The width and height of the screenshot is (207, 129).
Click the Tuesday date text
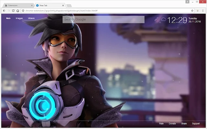point(193,18)
